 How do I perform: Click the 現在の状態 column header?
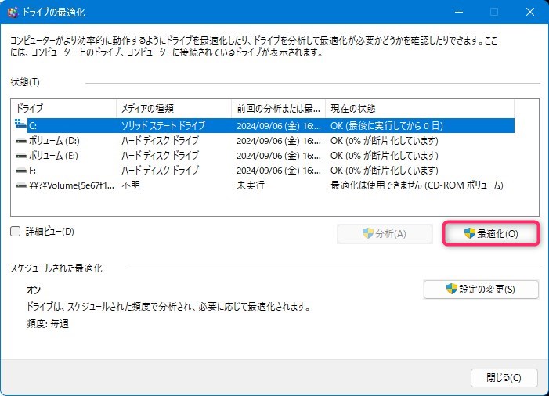(419, 108)
